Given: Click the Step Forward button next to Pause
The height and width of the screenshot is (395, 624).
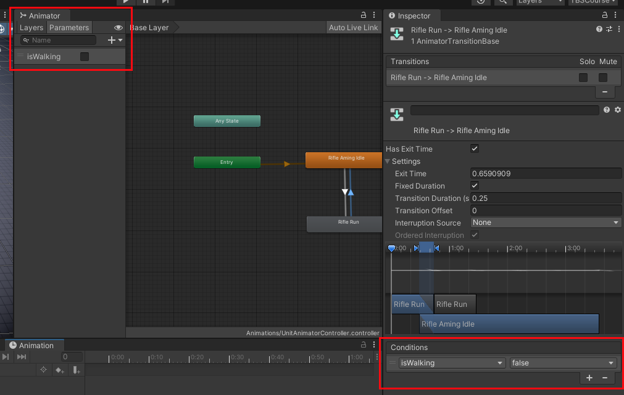Looking at the screenshot, I should tap(165, 2).
